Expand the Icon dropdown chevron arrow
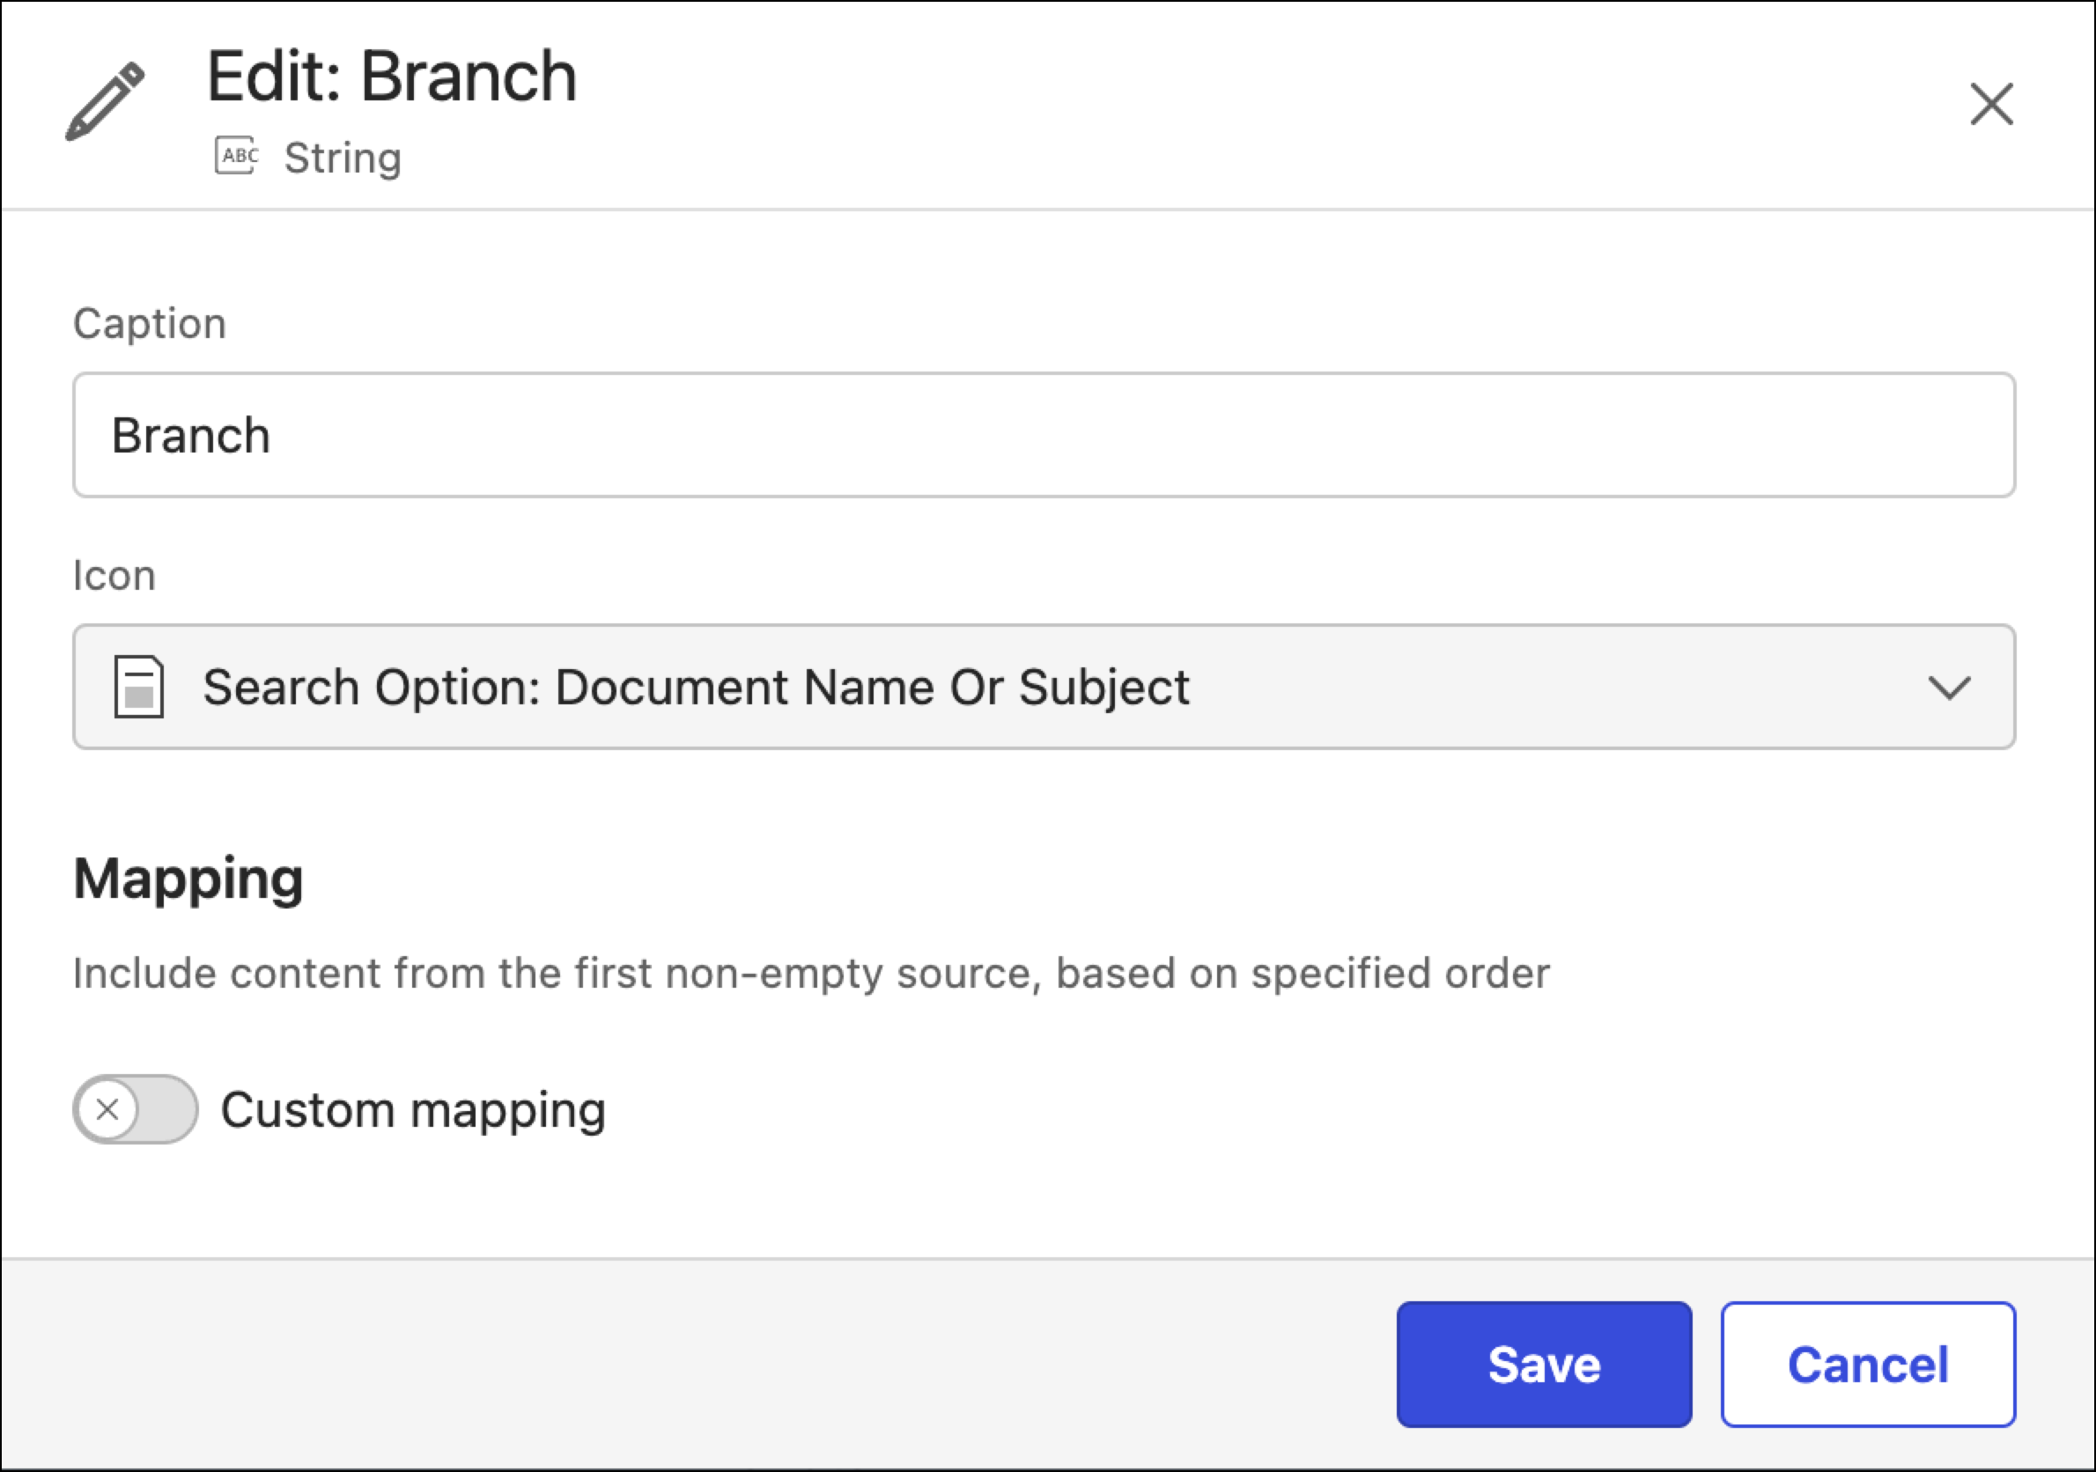The height and width of the screenshot is (1472, 2096). 1949,688
